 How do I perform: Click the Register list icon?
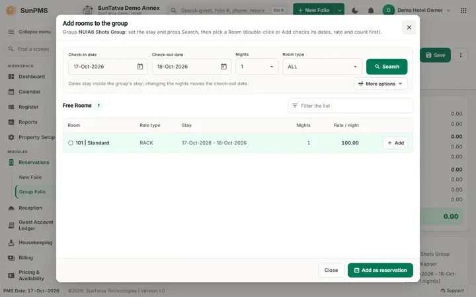click(x=11, y=107)
